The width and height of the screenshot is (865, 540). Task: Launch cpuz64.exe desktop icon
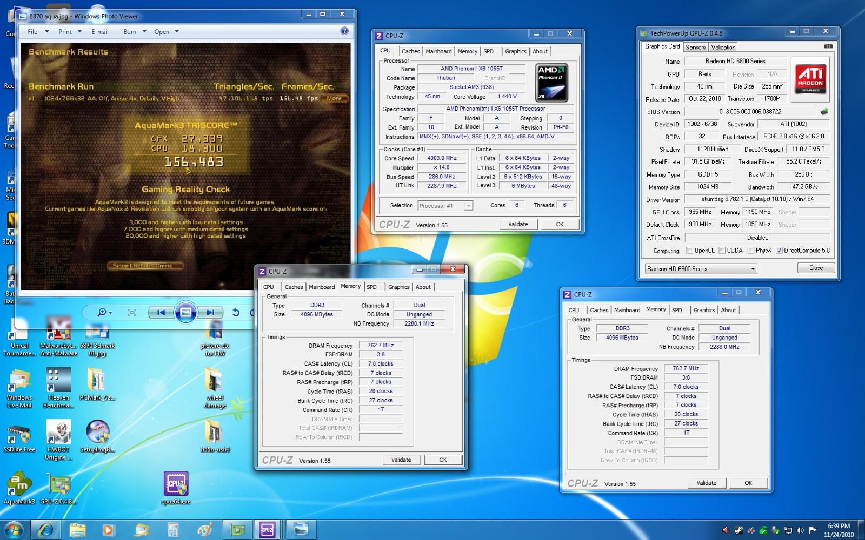(x=176, y=489)
